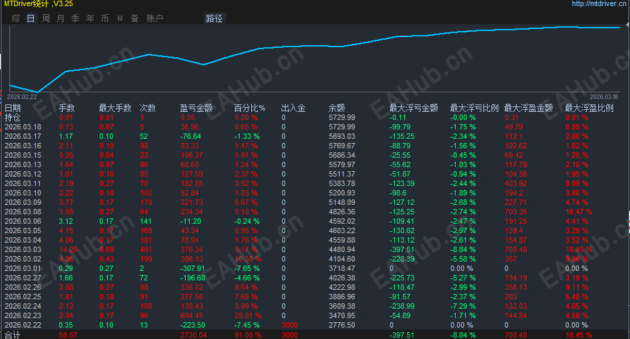Click the 手数 column header

tap(67, 108)
